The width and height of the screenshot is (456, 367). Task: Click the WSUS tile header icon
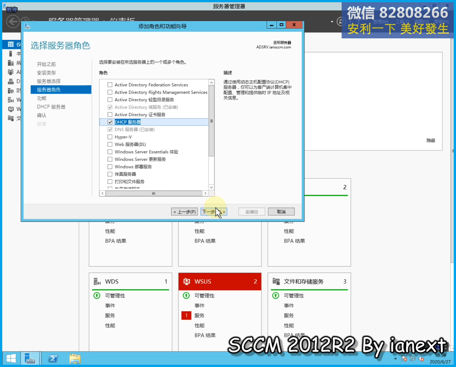[186, 281]
